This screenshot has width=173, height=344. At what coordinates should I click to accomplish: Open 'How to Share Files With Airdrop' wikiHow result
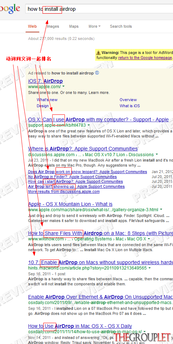(x=101, y=233)
